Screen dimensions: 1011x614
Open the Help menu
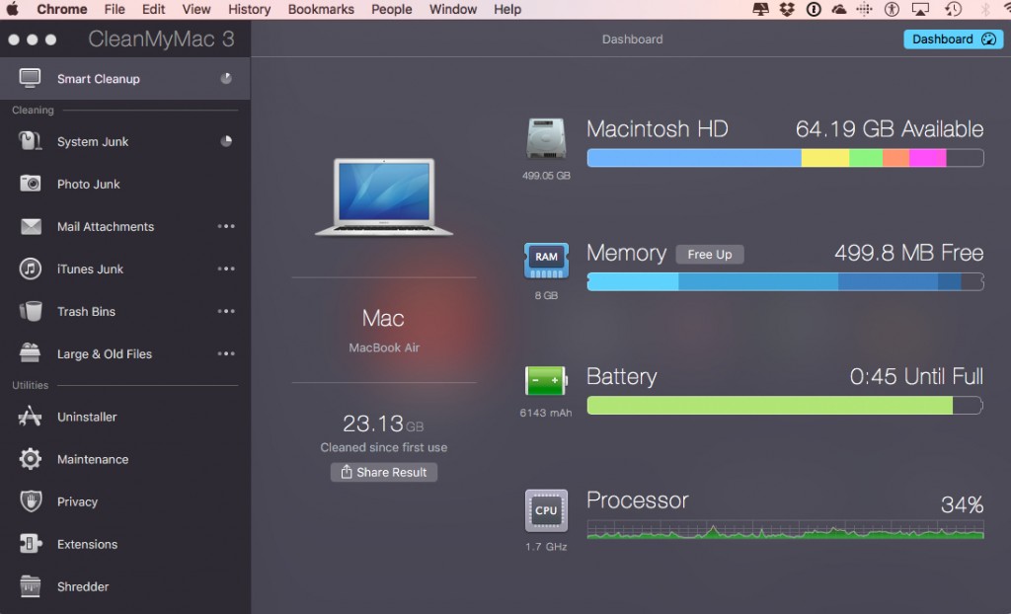click(x=506, y=9)
